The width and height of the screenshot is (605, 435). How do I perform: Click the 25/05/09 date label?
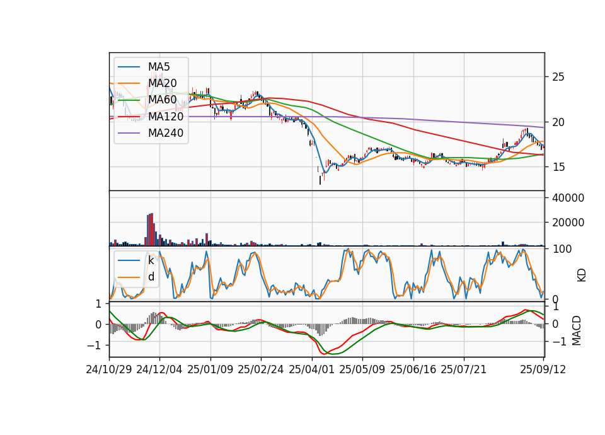tap(362, 369)
